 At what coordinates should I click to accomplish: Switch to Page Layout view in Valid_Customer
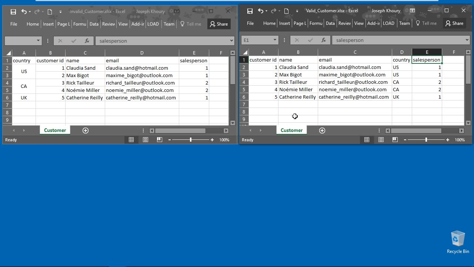tap(381, 140)
